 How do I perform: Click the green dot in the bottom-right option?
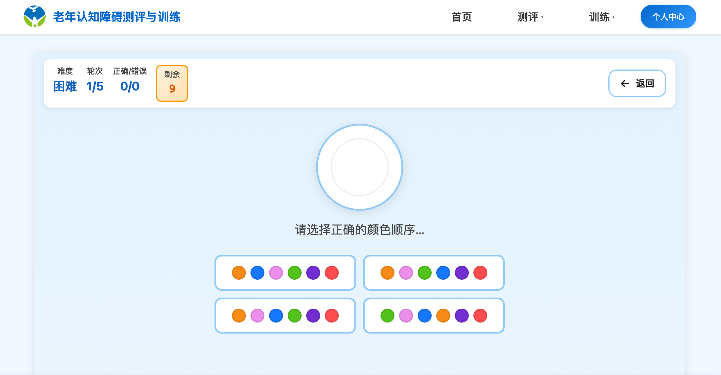(x=387, y=316)
